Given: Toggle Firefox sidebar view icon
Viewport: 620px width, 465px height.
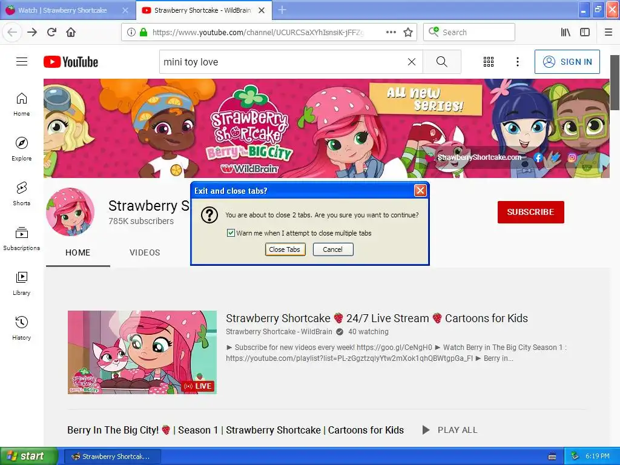Looking at the screenshot, I should 585,32.
